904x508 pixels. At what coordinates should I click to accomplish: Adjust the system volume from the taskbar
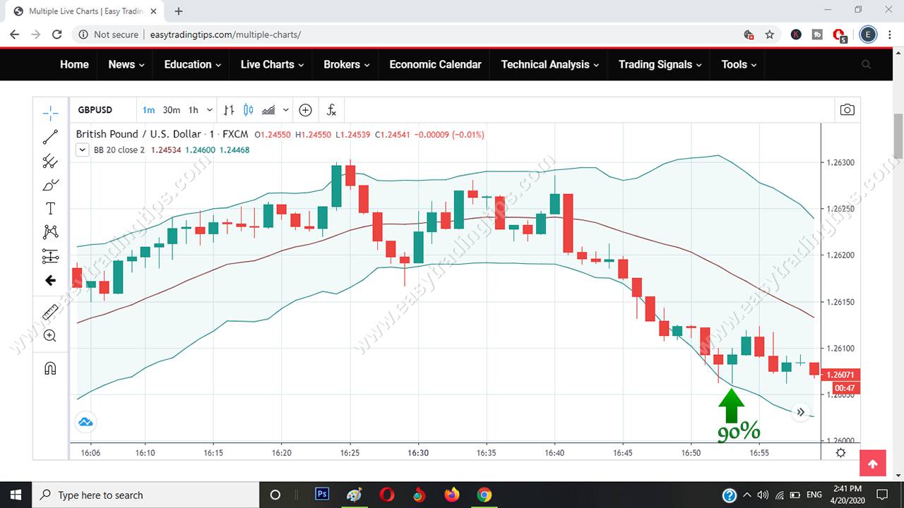tap(763, 495)
